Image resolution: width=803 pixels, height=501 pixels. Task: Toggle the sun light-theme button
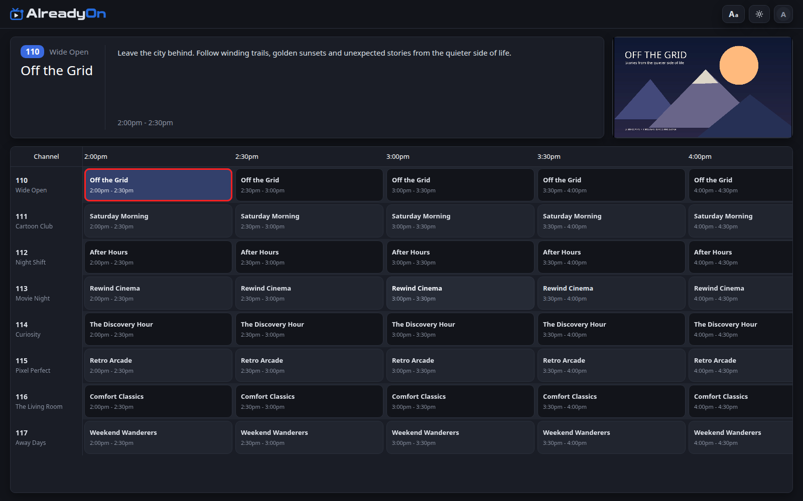tap(759, 14)
